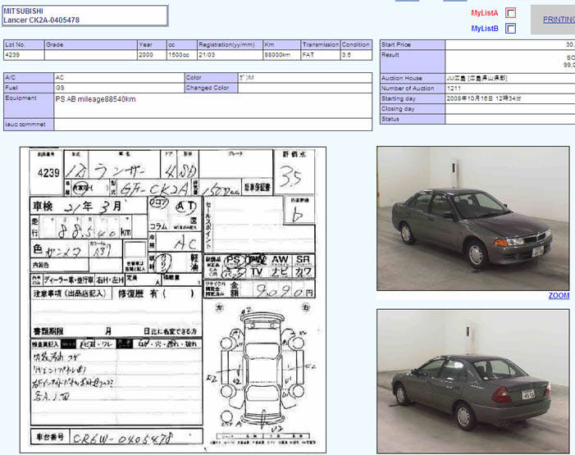
Task: Click the MyListA label
Action: pyautogui.click(x=485, y=13)
